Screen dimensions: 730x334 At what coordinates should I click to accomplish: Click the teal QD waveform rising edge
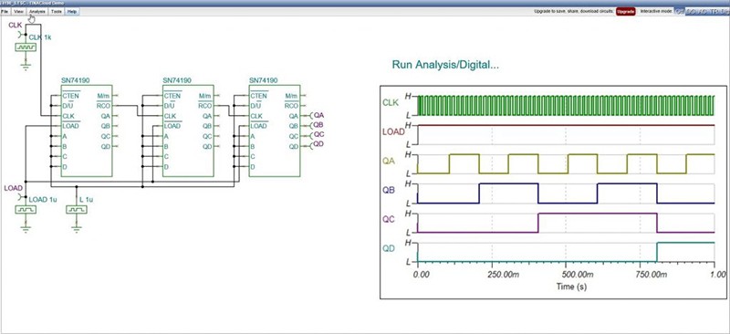(x=657, y=252)
